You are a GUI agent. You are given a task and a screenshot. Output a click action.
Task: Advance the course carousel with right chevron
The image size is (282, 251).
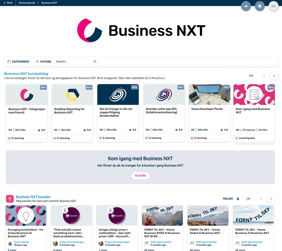tap(274, 75)
